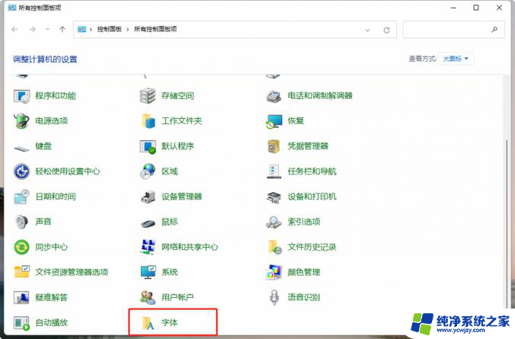Screen dimensions: 515x339
Task: Open the 日期和时间 icon
Action: point(21,197)
